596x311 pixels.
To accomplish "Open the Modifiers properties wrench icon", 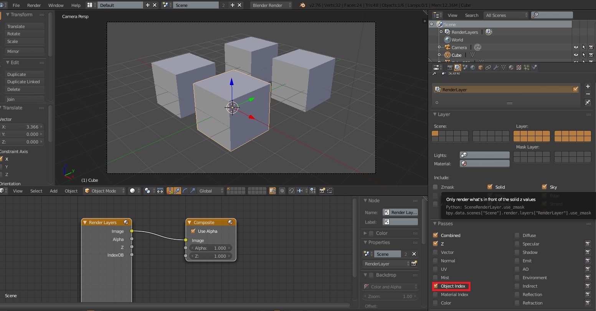I will tap(496, 67).
